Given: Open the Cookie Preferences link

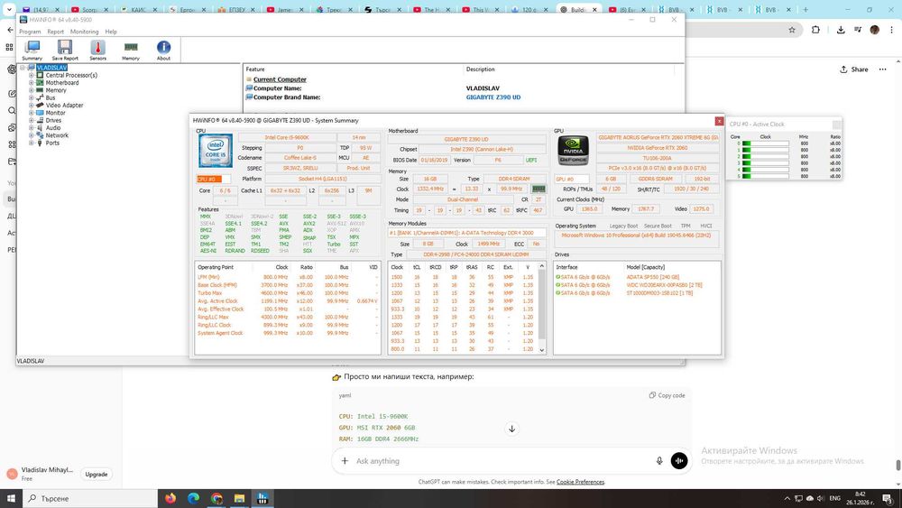Looking at the screenshot, I should [x=580, y=482].
